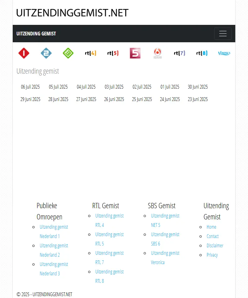This screenshot has height=298, width=248.
Task: Go to Home footer link
Action: [x=211, y=227]
